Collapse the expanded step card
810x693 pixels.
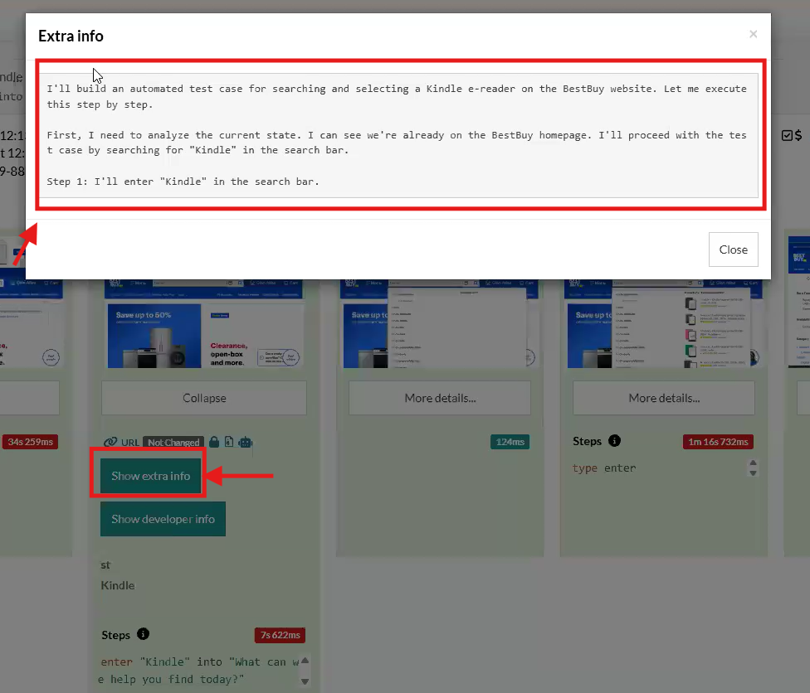(x=204, y=398)
